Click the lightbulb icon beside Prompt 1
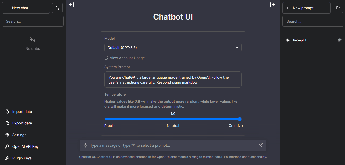This screenshot has height=165, width=345. click(x=287, y=40)
